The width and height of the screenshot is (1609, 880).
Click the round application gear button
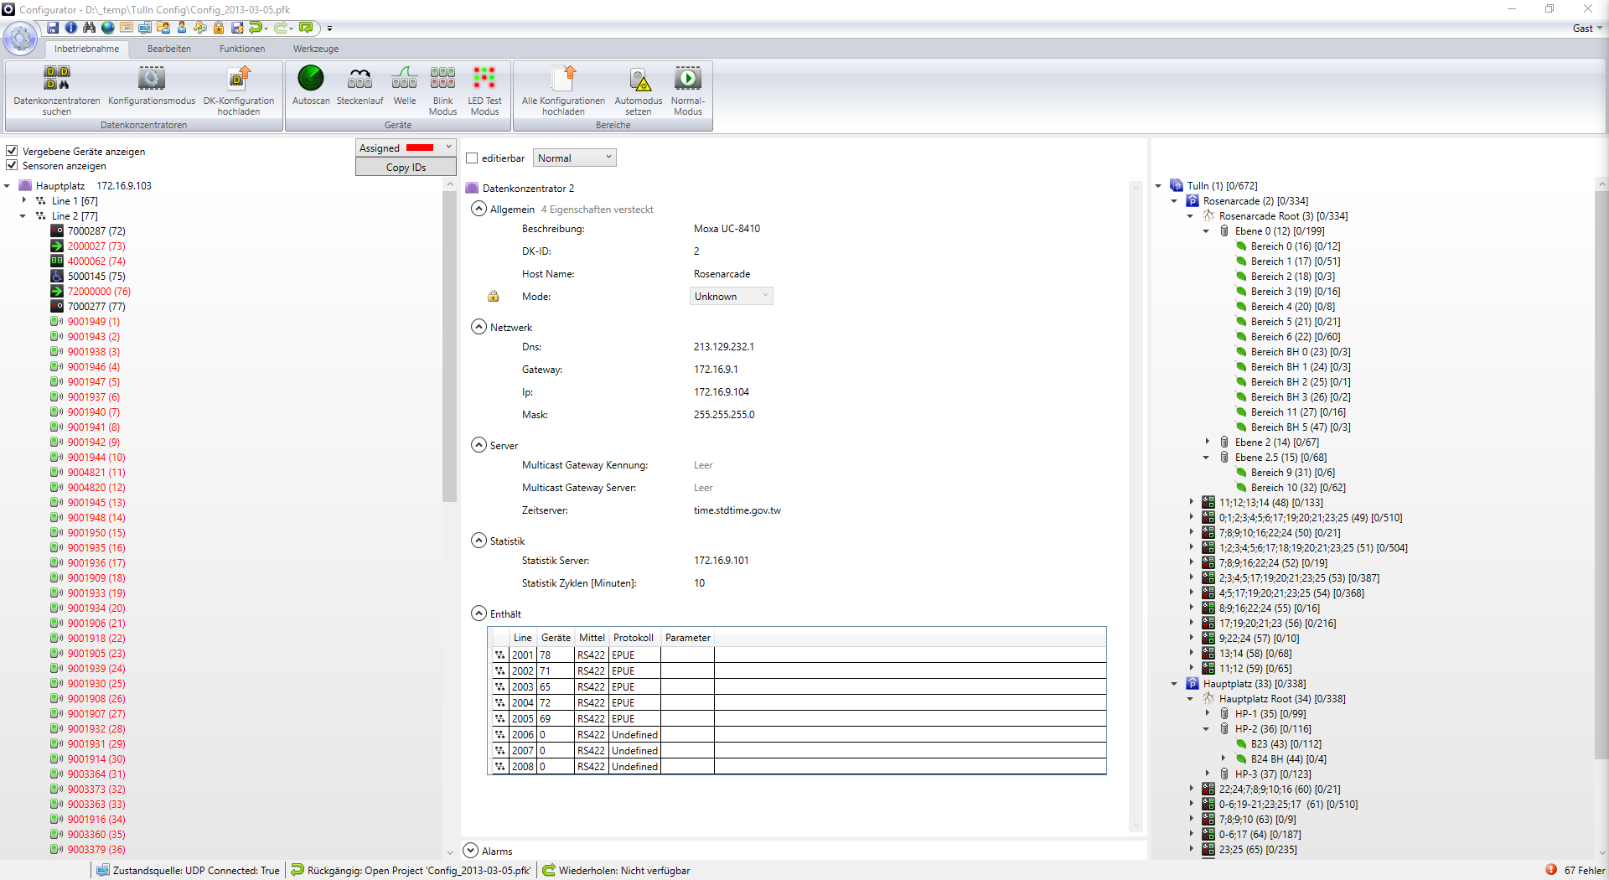[x=20, y=38]
